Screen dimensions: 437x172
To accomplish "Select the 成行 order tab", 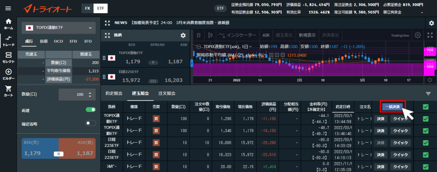I will [29, 41].
